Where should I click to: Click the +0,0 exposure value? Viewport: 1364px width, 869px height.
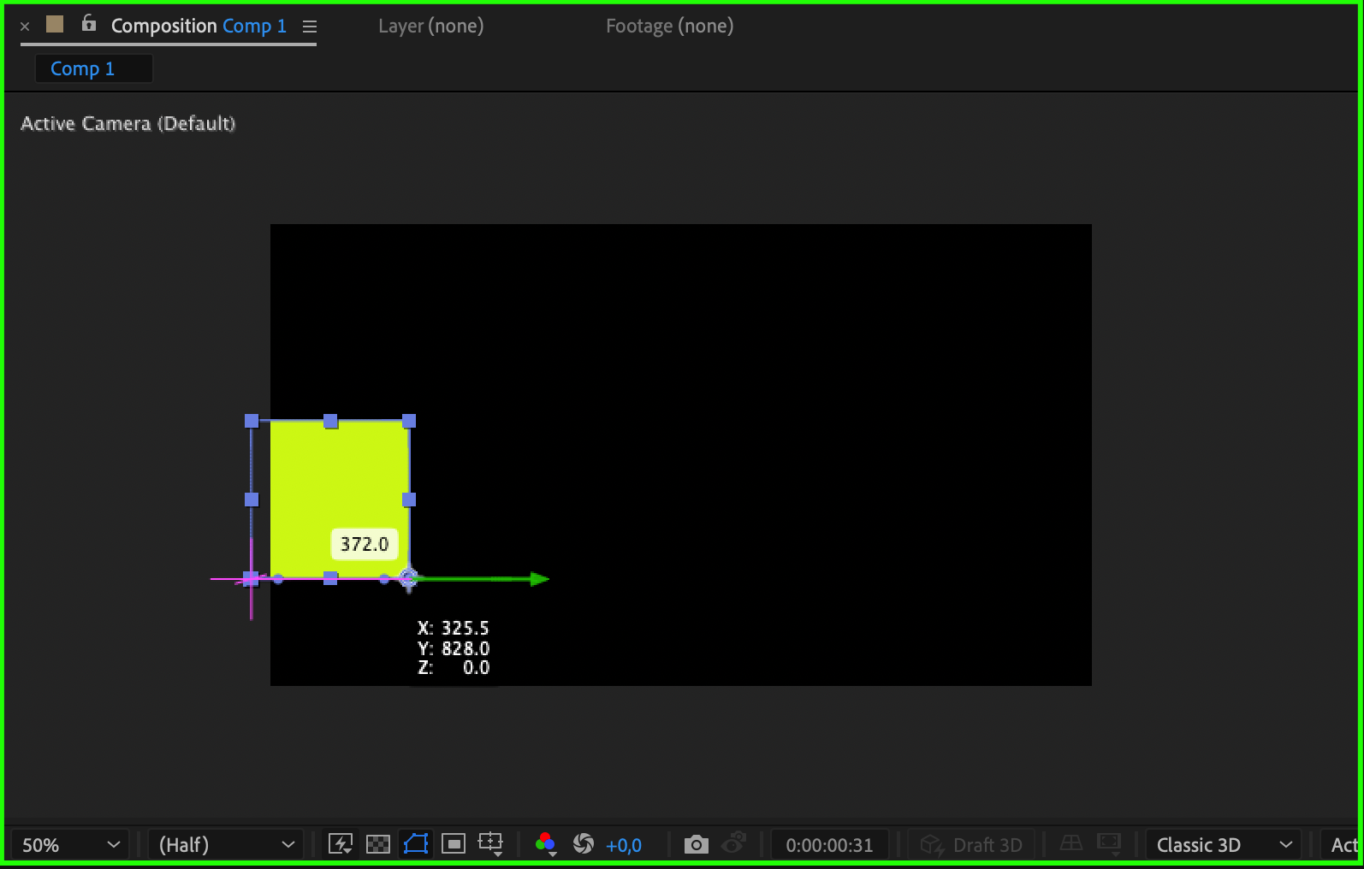[624, 845]
